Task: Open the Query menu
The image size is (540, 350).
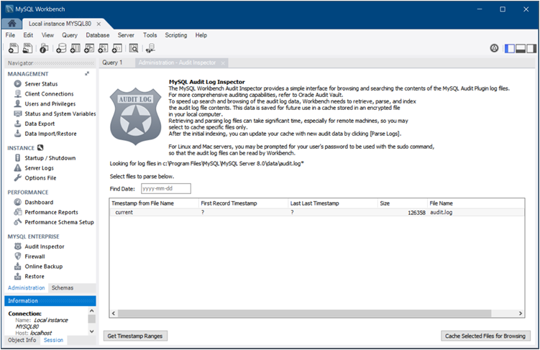Action: (x=70, y=35)
